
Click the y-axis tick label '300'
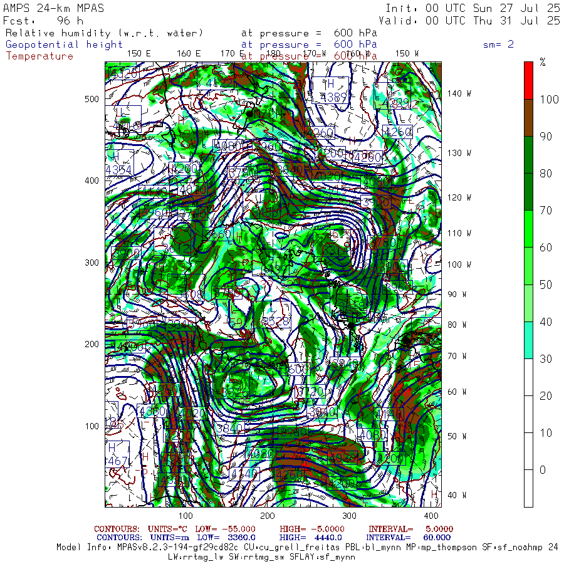tap(91, 263)
